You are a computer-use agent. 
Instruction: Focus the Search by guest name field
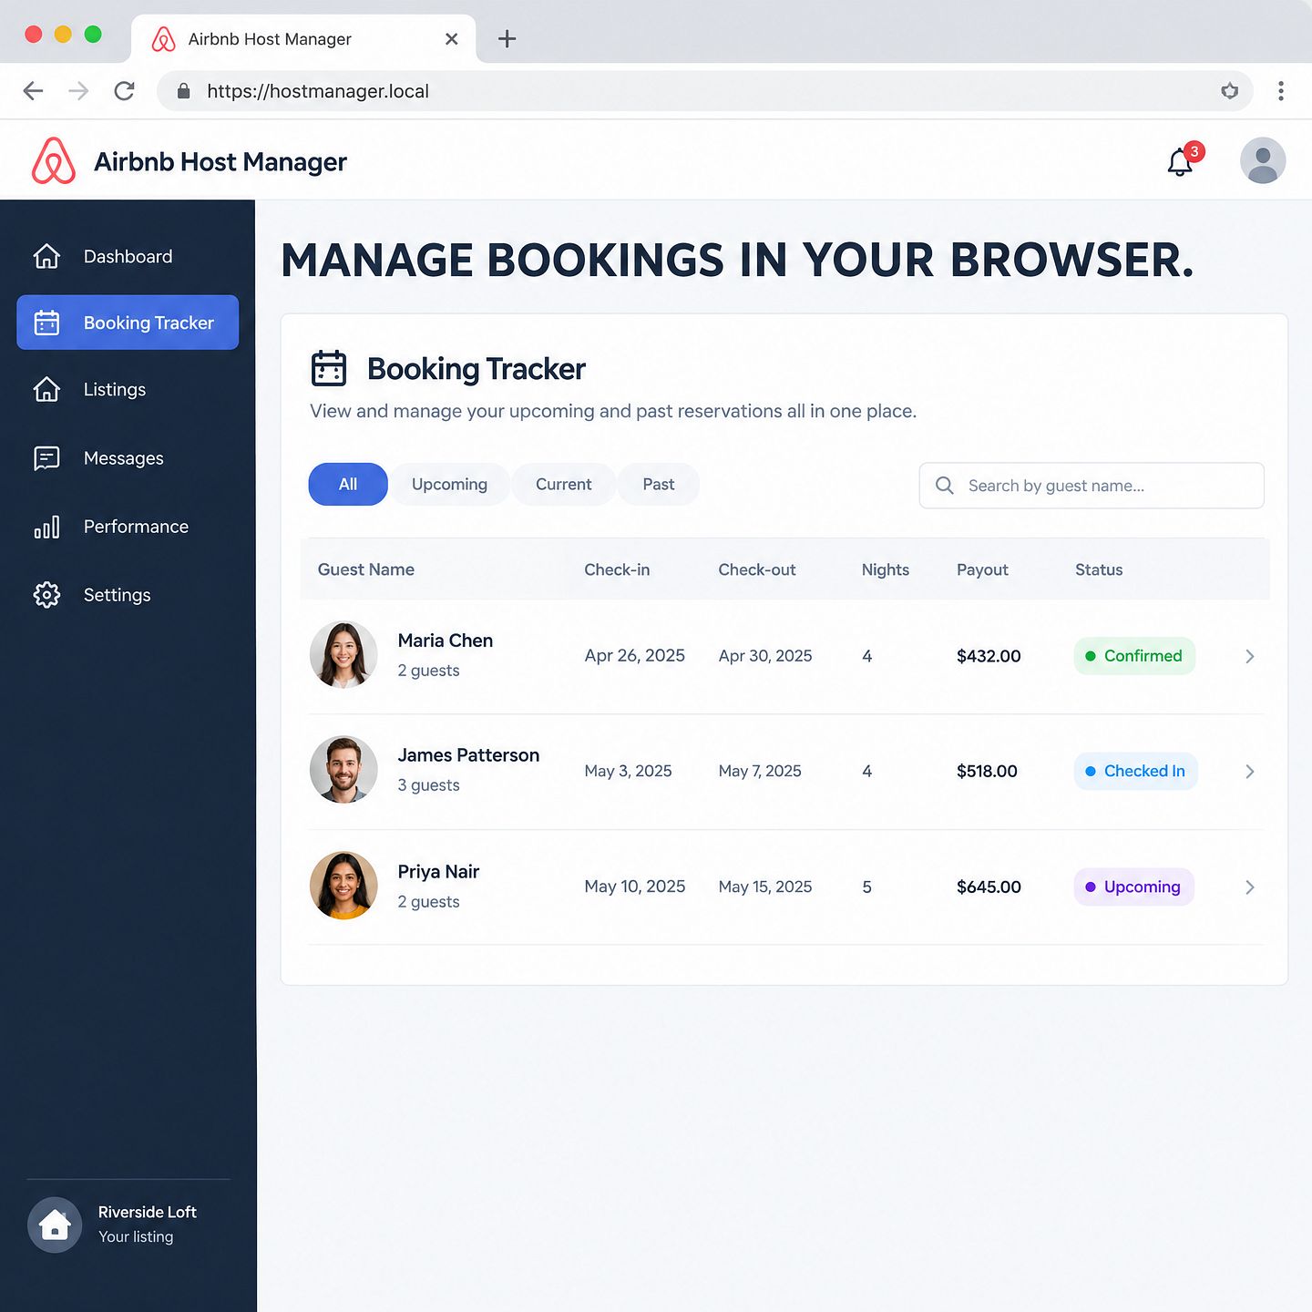[x=1092, y=486]
